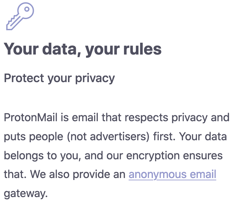Click "We also provide an" text
The width and height of the screenshot is (232, 202).
pos(78,174)
